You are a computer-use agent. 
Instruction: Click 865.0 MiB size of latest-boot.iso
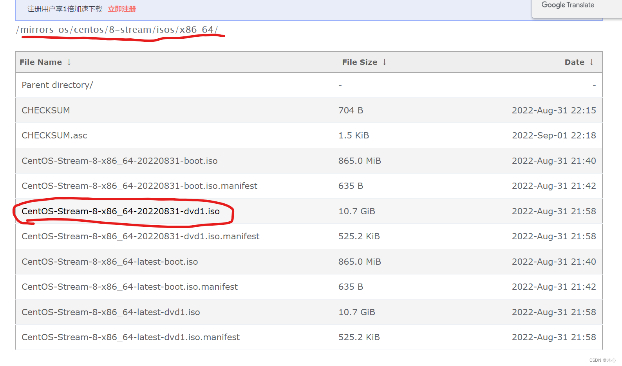click(360, 262)
